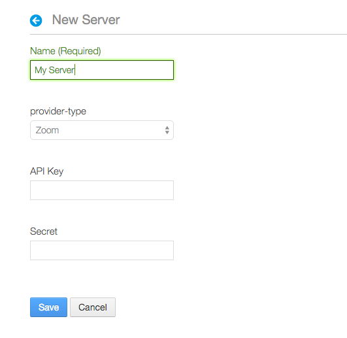
Task: Click the Secret label
Action: 44,231
